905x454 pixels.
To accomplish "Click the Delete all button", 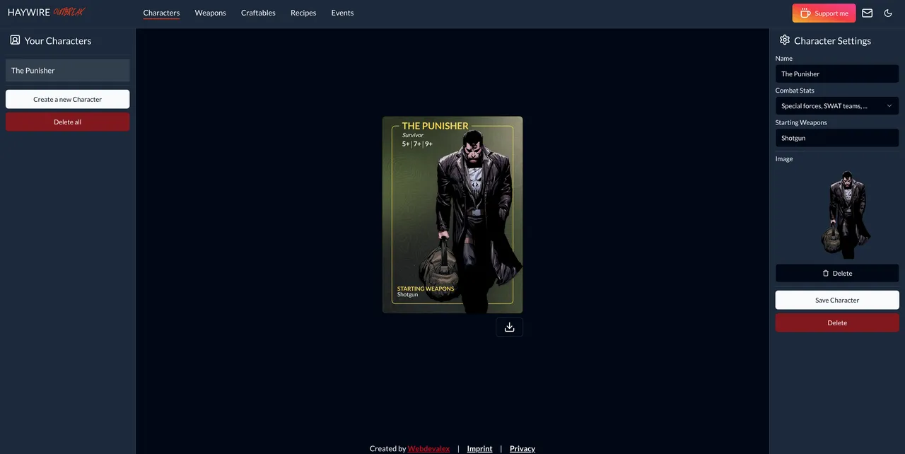I will point(68,122).
